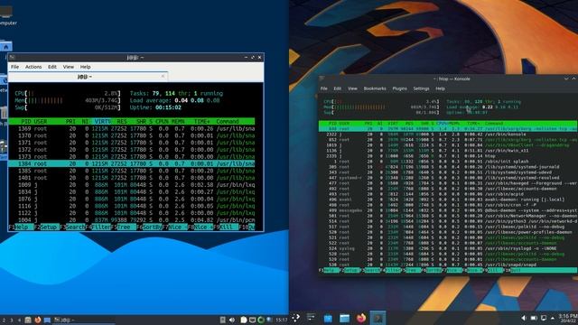Screen dimensions: 578x325
Task: Switch to workspace 3 in the left pager
Action: (12, 320)
